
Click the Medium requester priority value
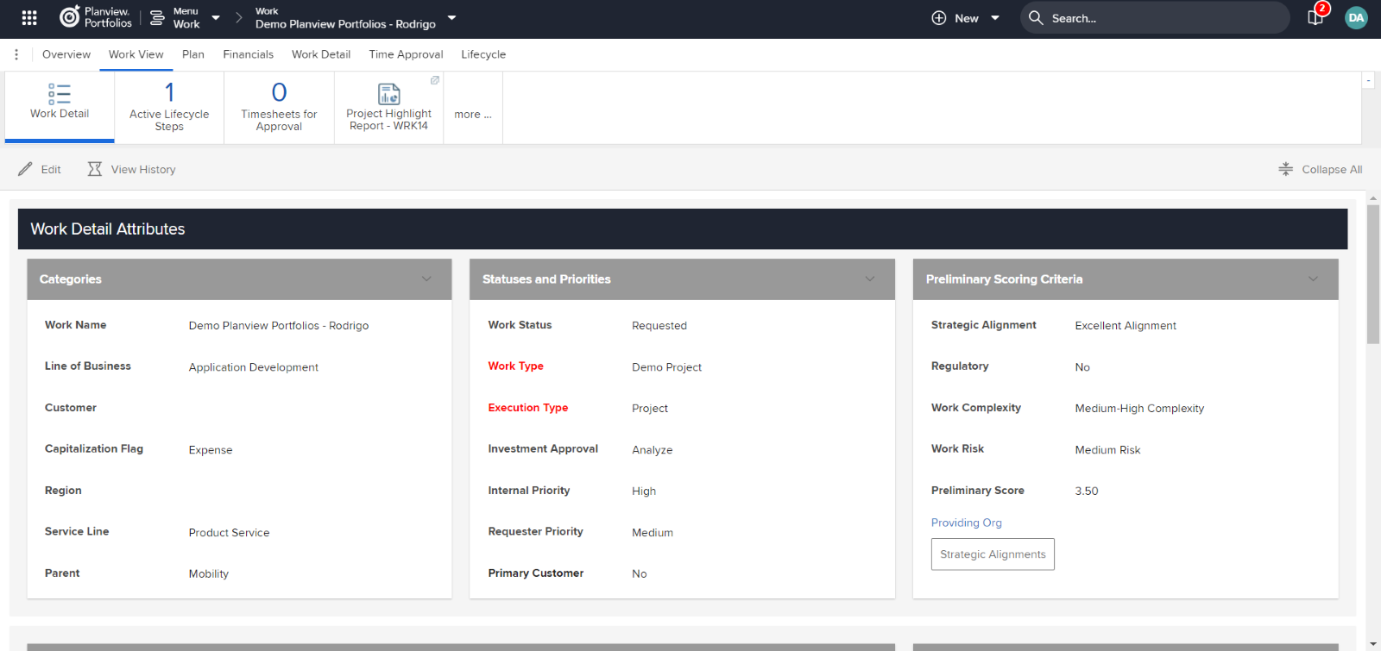coord(653,533)
